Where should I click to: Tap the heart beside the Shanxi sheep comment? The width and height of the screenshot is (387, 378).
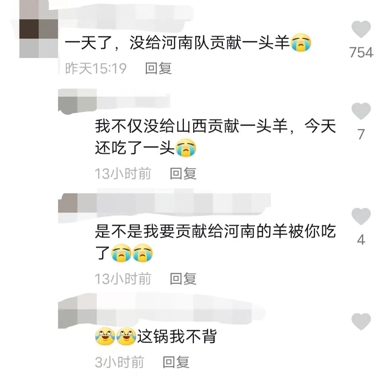pyautogui.click(x=361, y=111)
